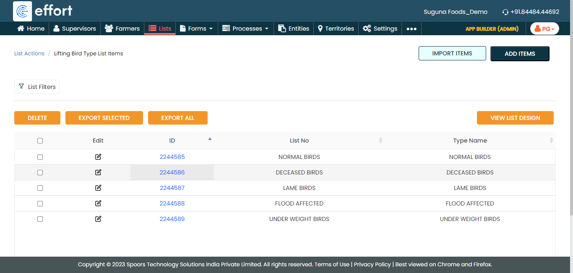Click the ADD ITEMS button
The image size is (573, 273).
[520, 54]
